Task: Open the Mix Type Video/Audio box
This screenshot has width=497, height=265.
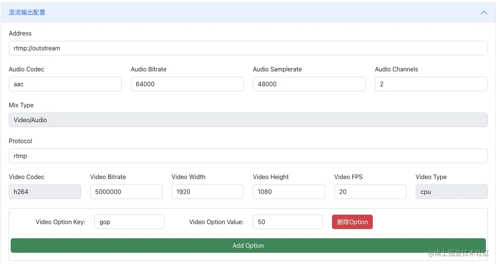Action: click(x=248, y=120)
